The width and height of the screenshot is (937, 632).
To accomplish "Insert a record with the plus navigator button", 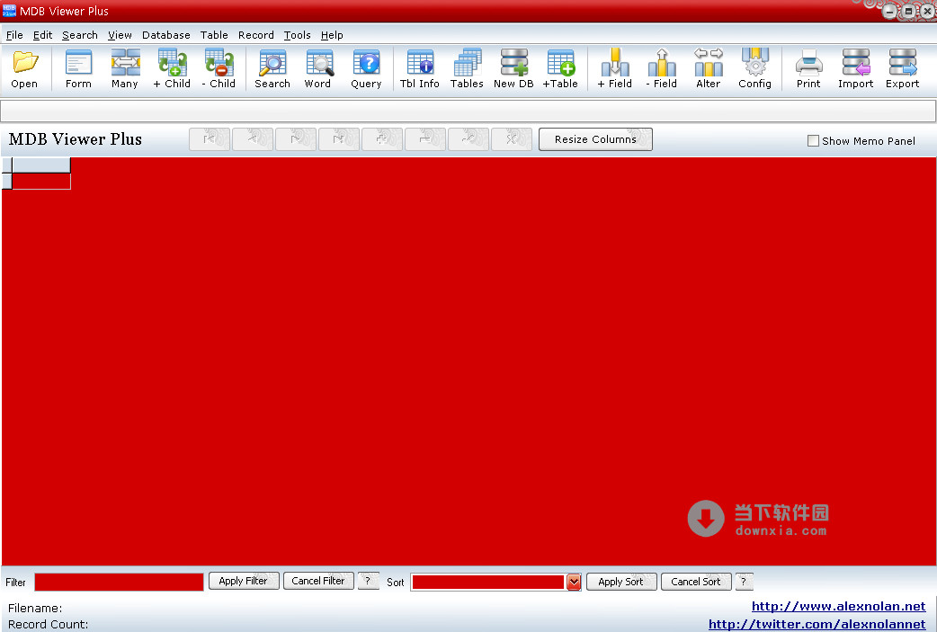I will tap(382, 139).
